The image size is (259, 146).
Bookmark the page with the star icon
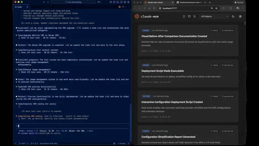[217, 8]
